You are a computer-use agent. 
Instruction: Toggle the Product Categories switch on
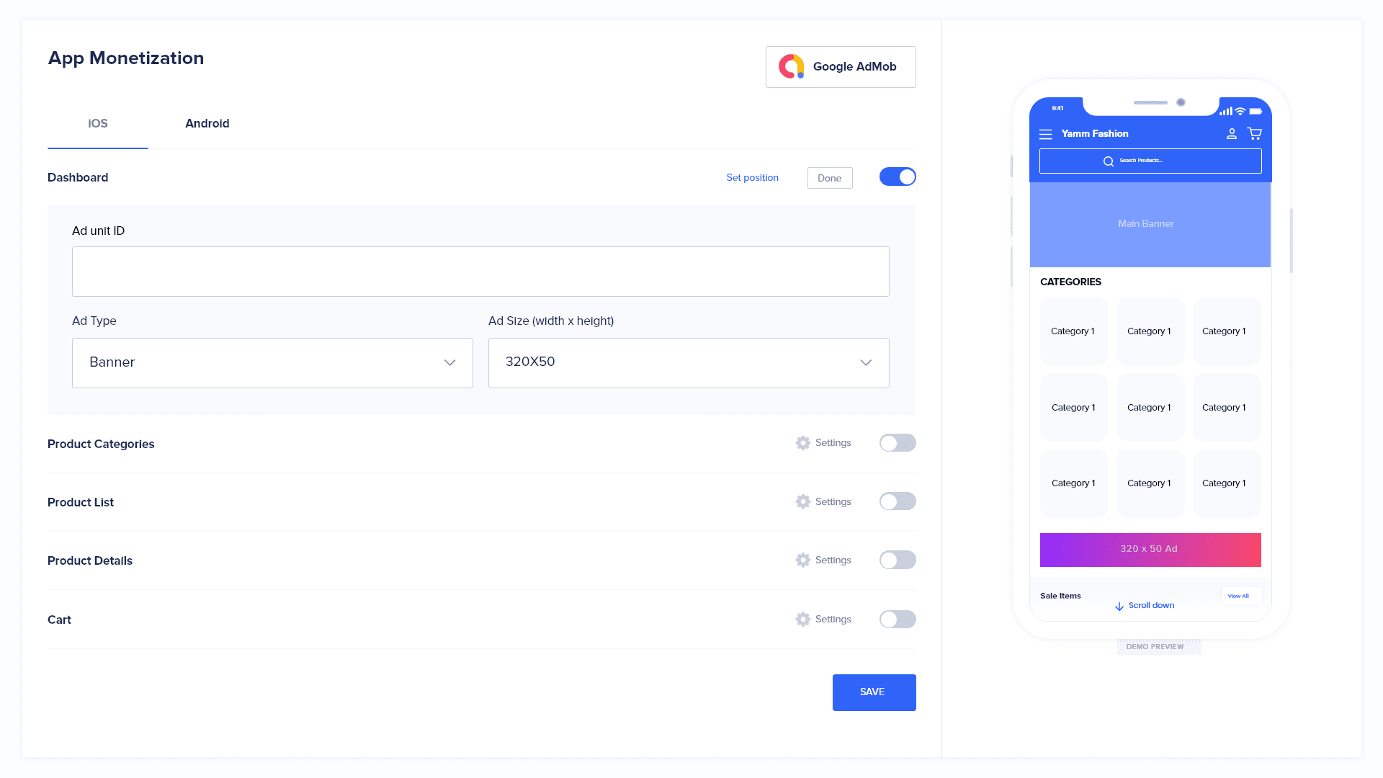(x=897, y=443)
